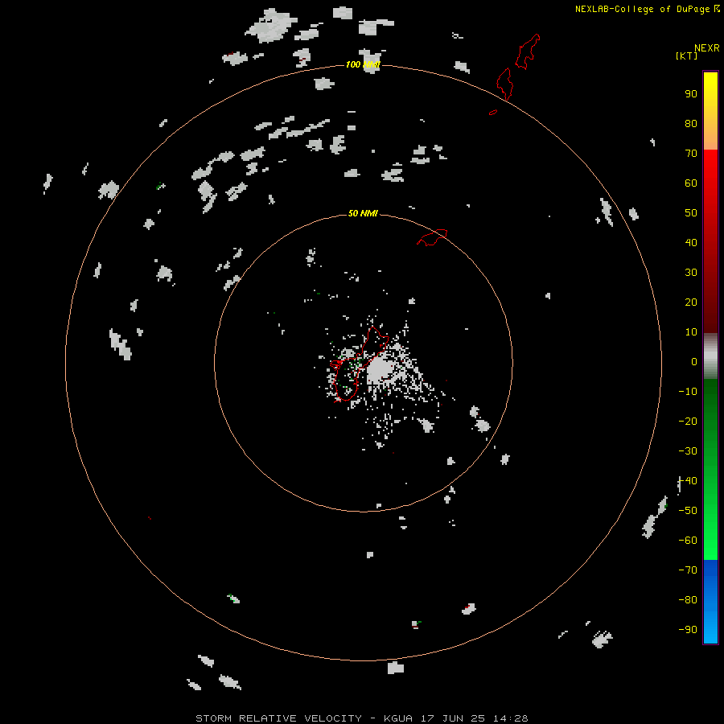Screen dimensions: 724x724
Task: Click the 40 value on the velocity scale
Action: pos(691,242)
